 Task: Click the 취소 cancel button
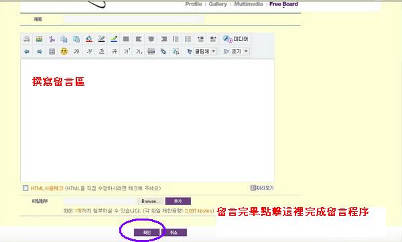[174, 233]
